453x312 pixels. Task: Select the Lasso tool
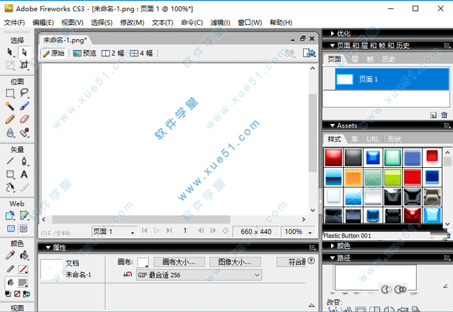pos(24,93)
